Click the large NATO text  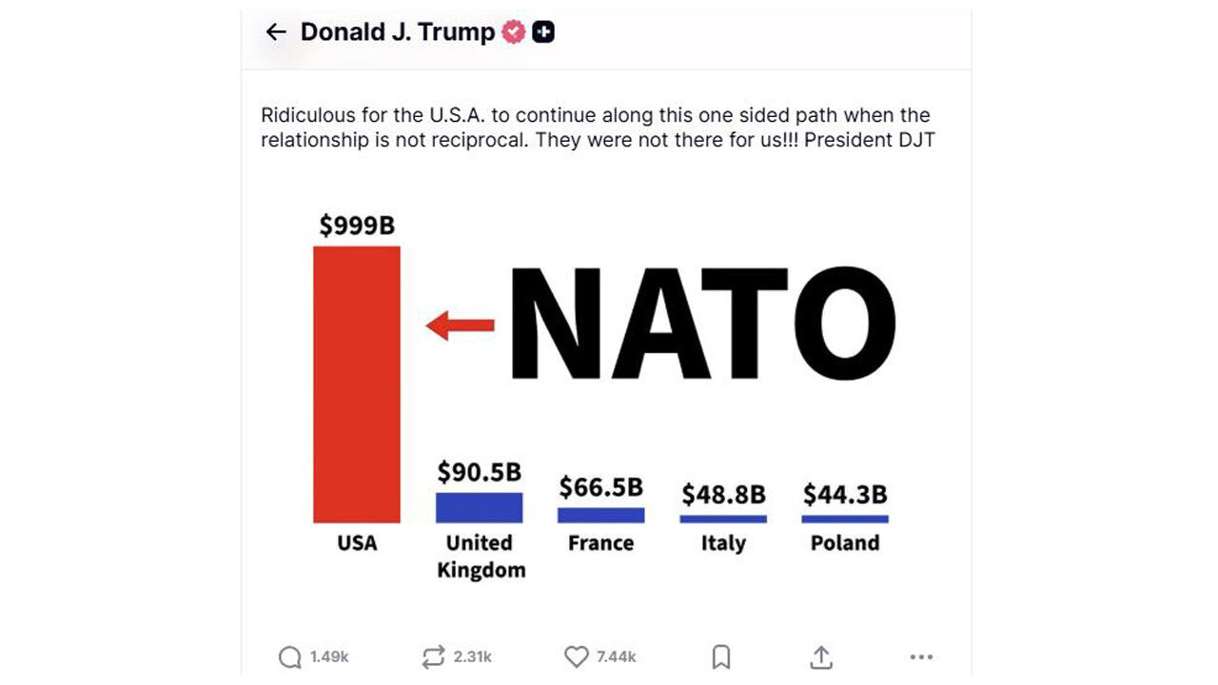click(x=702, y=324)
